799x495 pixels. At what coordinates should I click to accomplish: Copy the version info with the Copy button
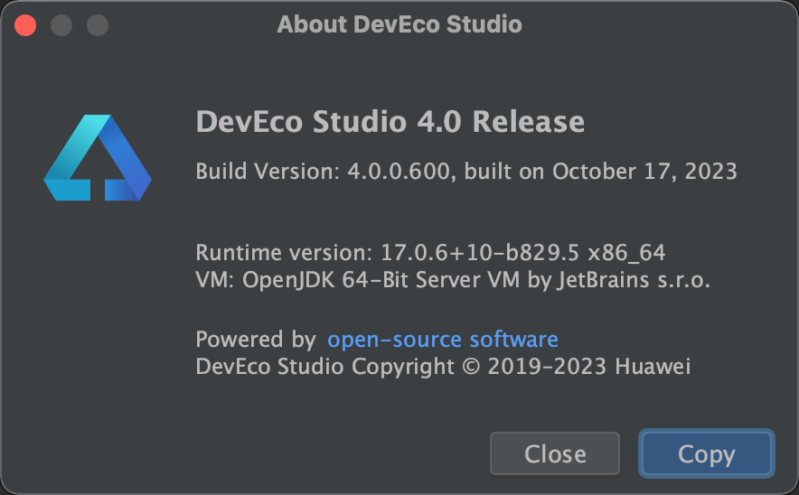click(707, 453)
